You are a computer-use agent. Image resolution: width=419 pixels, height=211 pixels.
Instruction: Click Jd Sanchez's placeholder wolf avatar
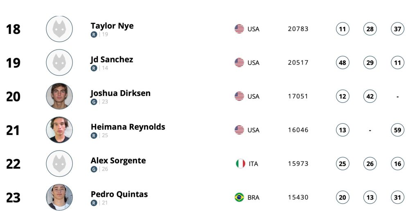[59, 62]
